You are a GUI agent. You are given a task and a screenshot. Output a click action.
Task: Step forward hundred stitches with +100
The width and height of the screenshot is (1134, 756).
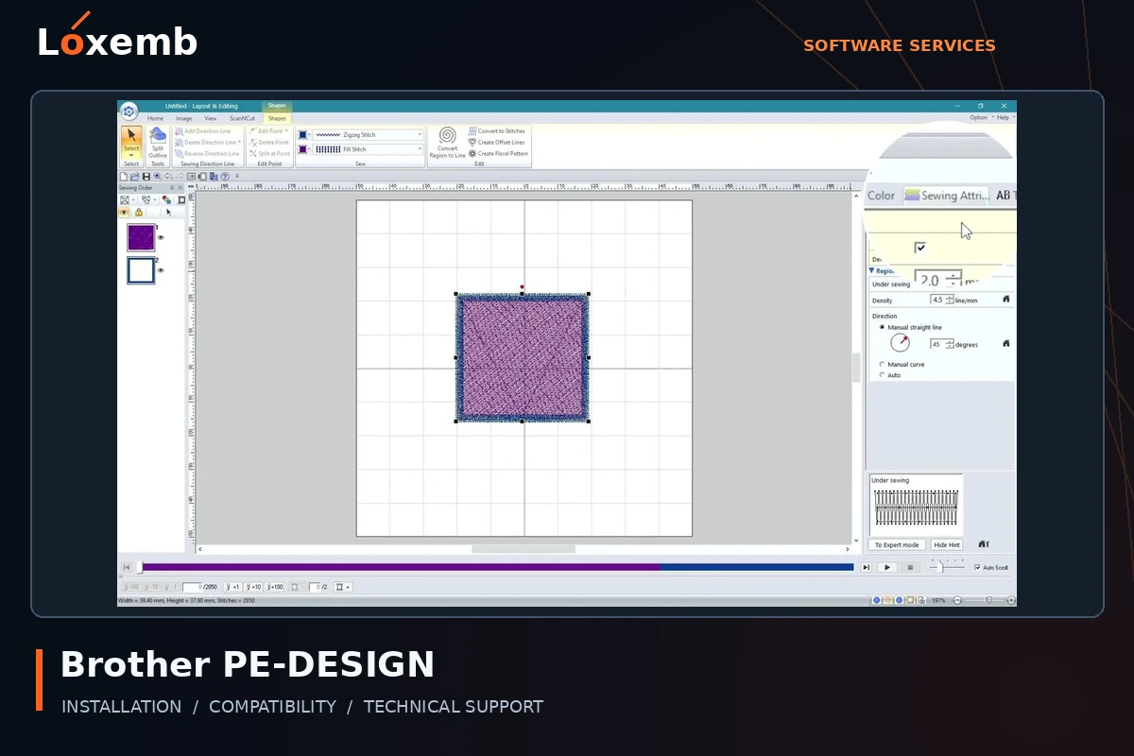coord(274,587)
